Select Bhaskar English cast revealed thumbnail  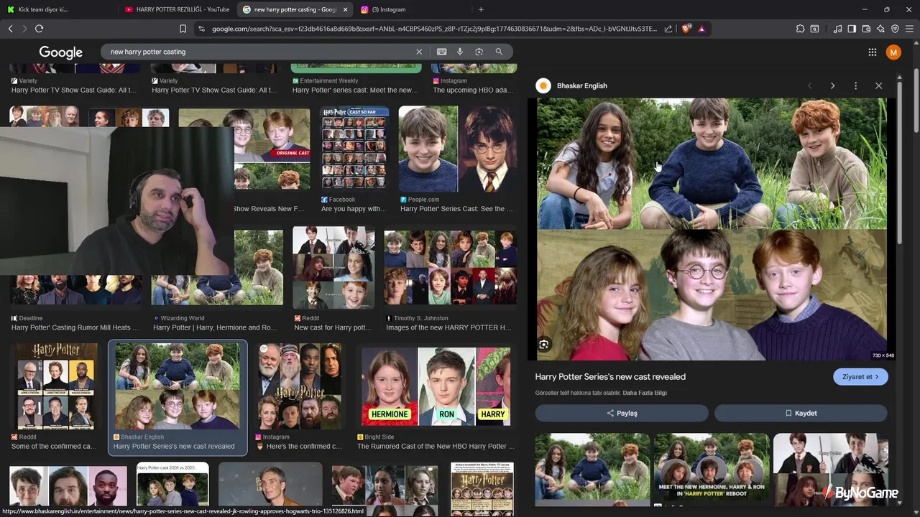[178, 386]
